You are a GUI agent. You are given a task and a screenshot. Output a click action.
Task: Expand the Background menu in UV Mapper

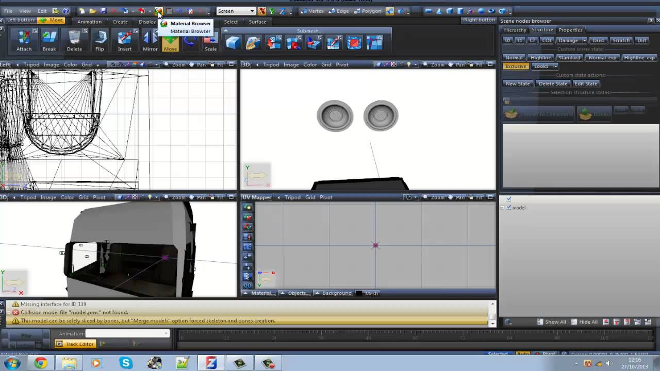coord(334,293)
